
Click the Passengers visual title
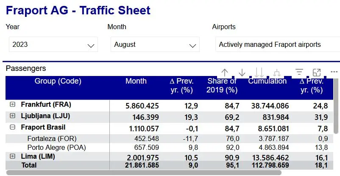pos(26,68)
